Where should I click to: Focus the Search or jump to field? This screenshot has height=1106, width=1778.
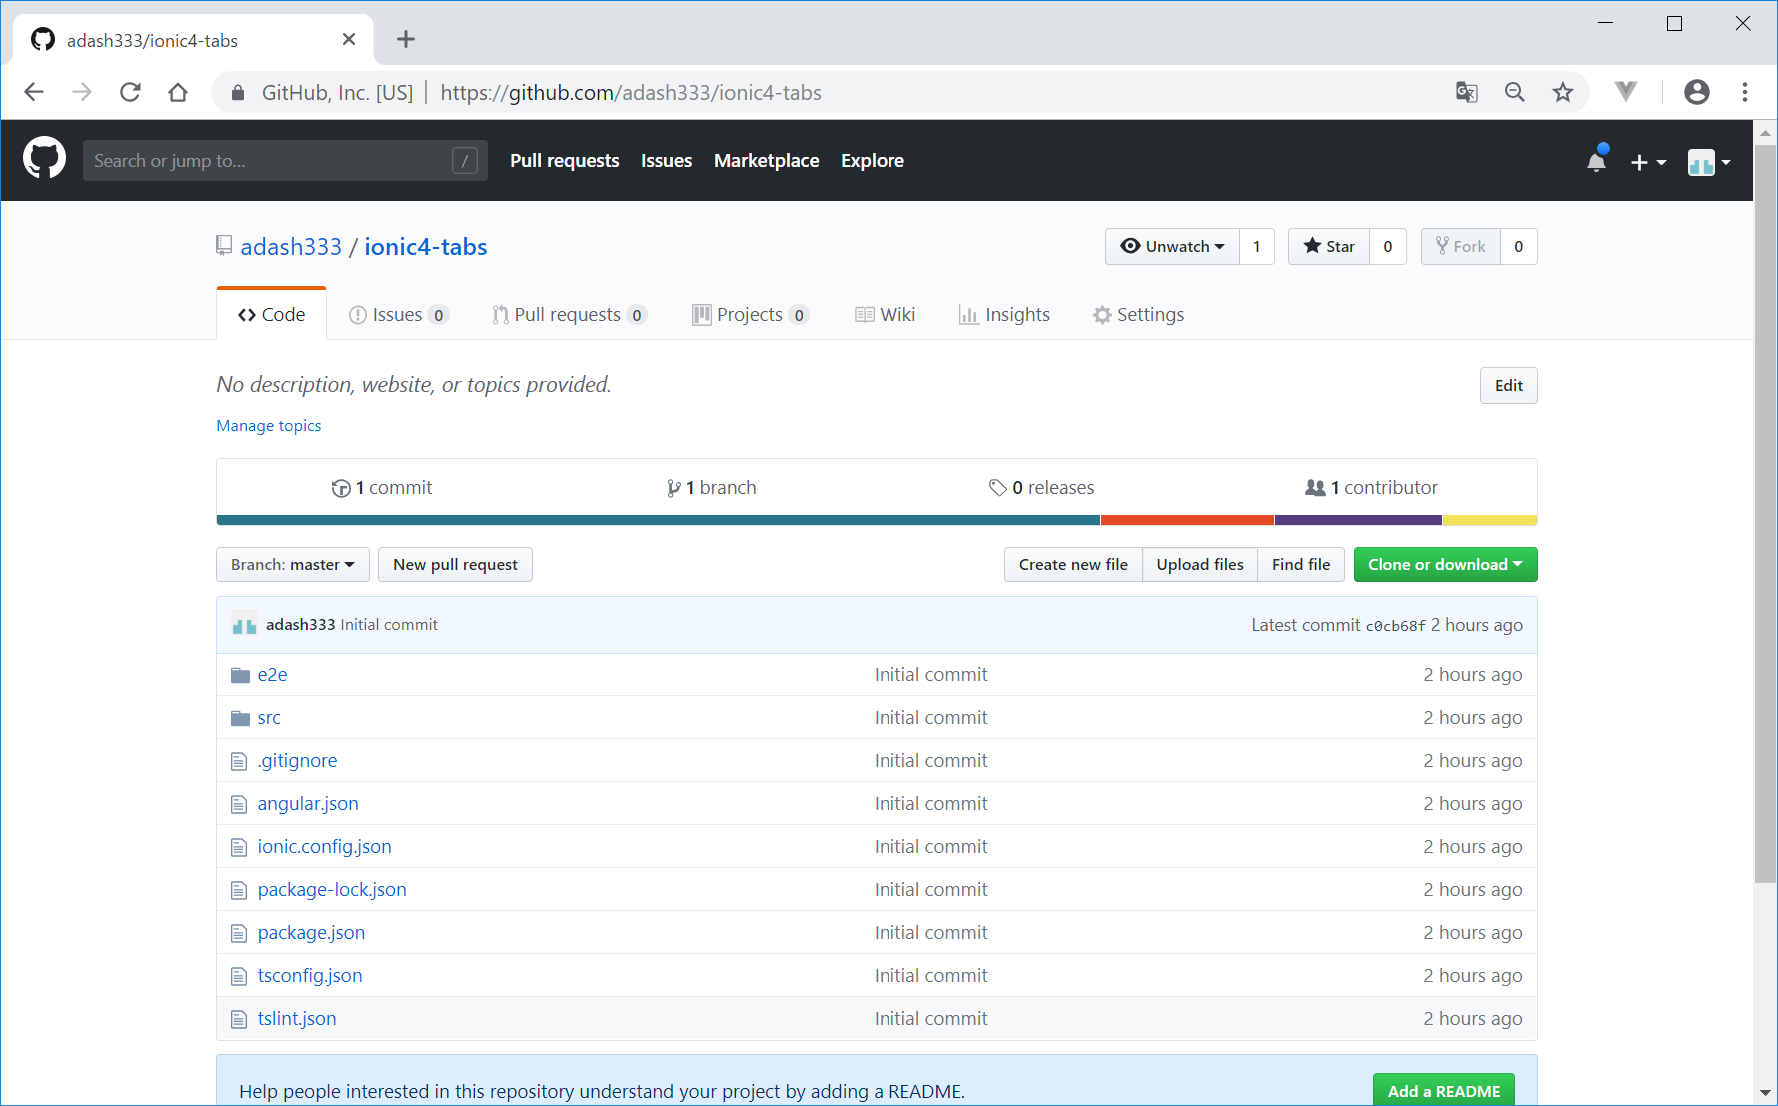[270, 161]
